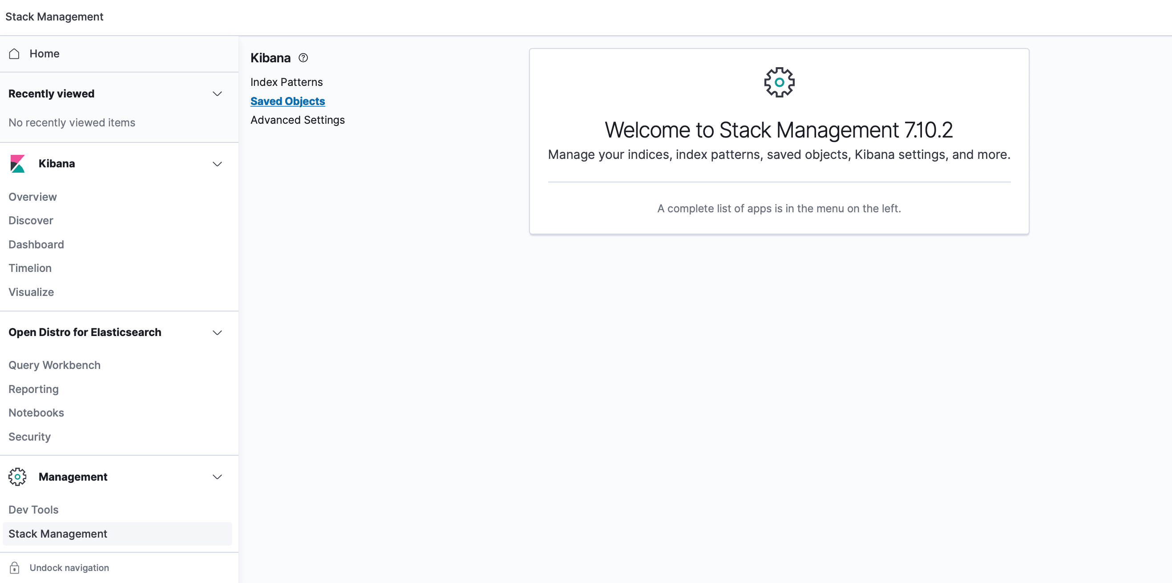The image size is (1172, 583).
Task: Select Discover from the Kibana menu
Action: click(31, 220)
